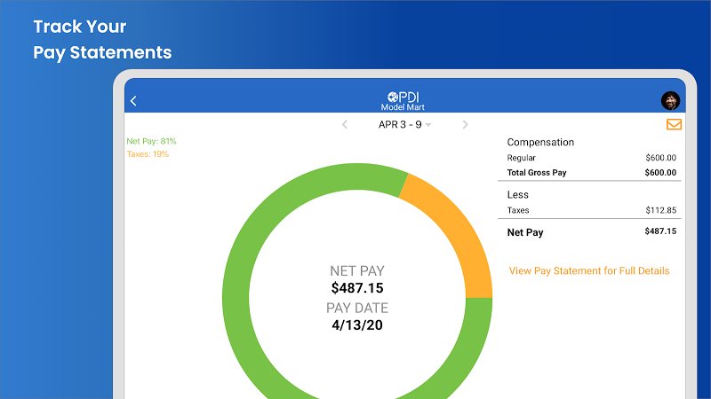Click the Track Your Pay Statements headline
Screen dimensions: 711x399
(x=102, y=39)
